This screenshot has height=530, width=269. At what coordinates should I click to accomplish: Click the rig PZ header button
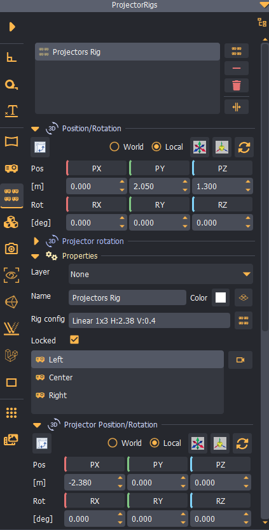(223, 168)
